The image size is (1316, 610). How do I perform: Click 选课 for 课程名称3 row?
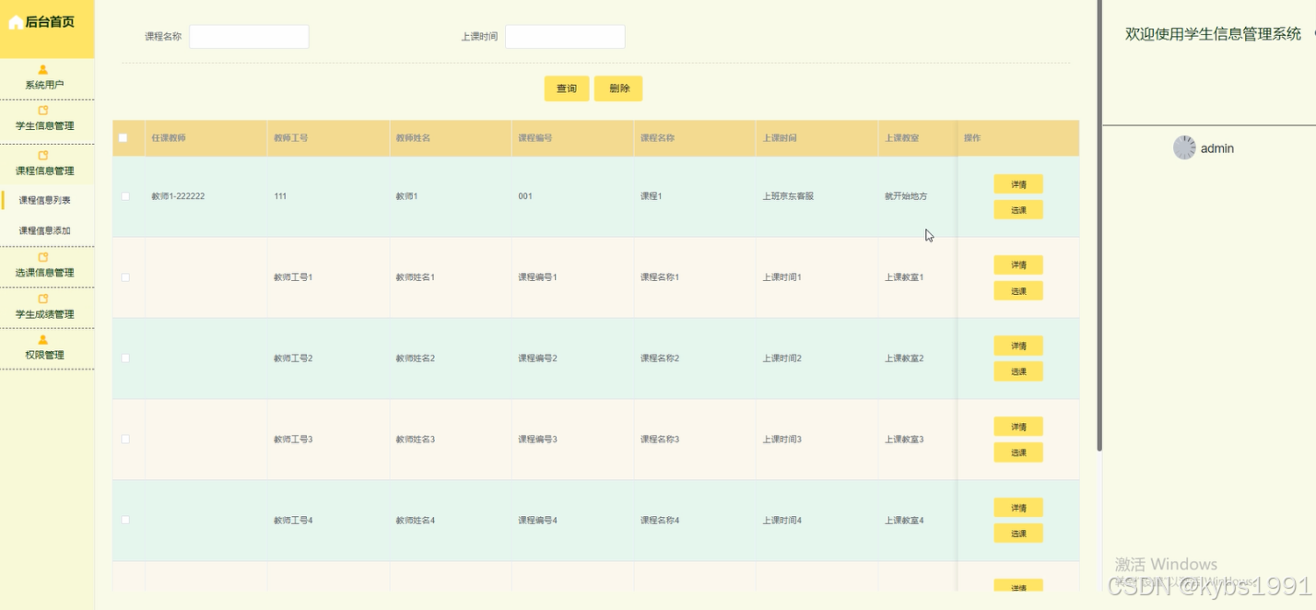(x=1018, y=452)
